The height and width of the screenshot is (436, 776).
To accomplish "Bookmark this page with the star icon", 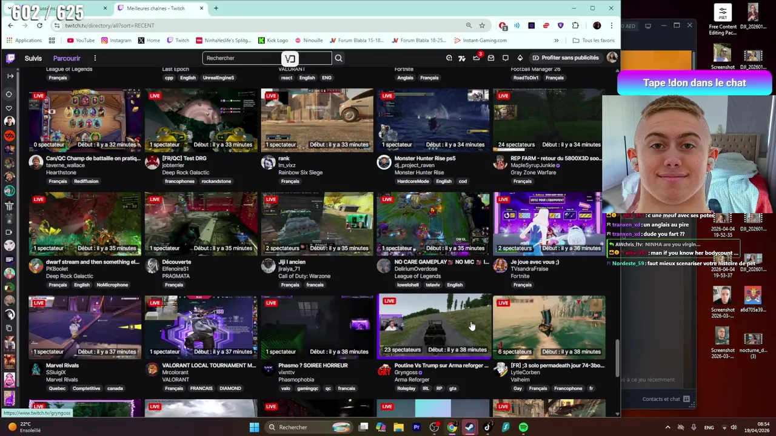I will [x=482, y=25].
